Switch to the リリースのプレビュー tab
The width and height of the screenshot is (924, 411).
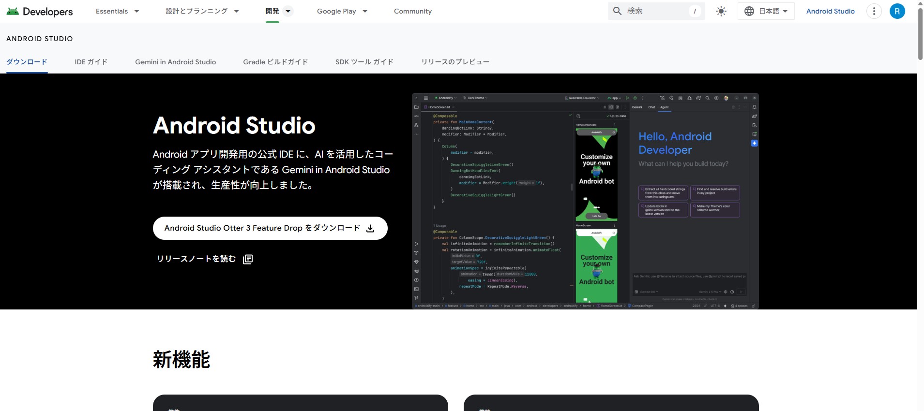(455, 62)
